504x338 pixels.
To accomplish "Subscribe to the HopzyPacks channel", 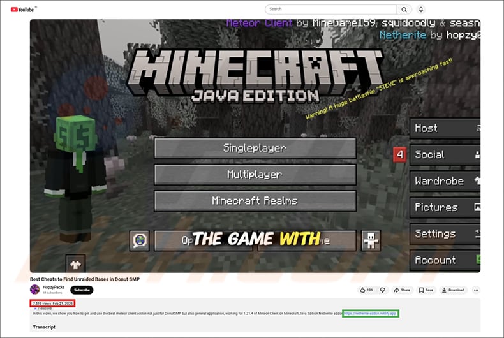I will (x=82, y=290).
